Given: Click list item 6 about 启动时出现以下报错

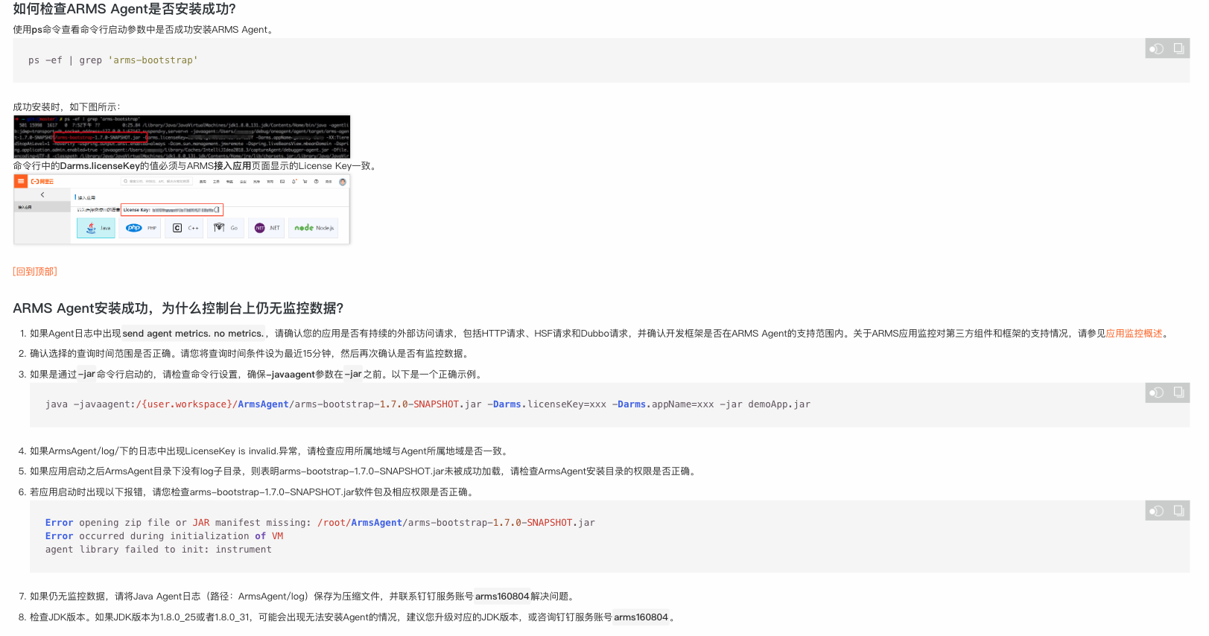Looking at the screenshot, I should 253,492.
